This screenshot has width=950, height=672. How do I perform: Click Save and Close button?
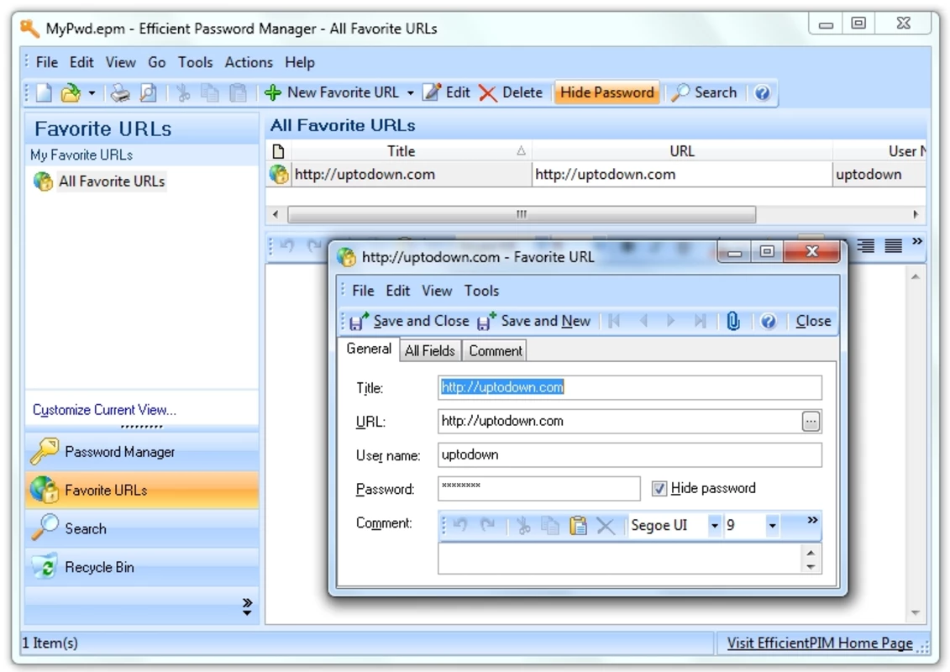click(410, 321)
